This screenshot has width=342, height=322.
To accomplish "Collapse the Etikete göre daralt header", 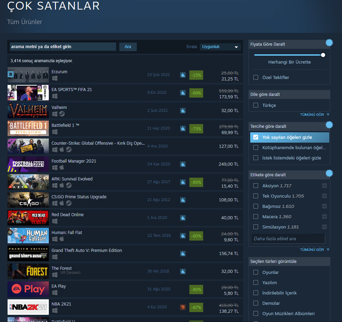I will pos(289,175).
